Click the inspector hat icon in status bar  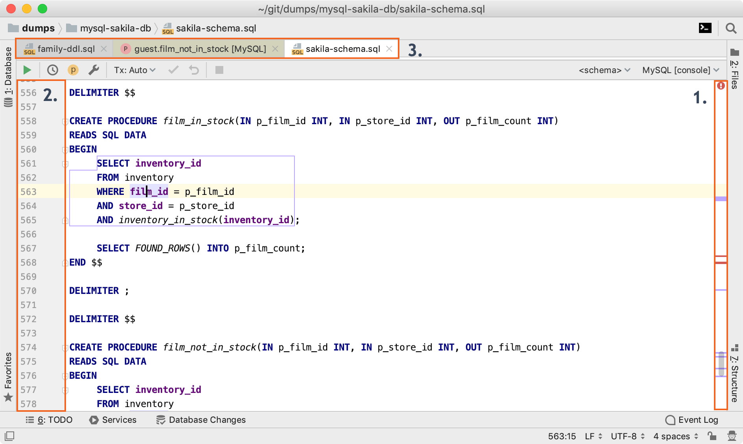pyautogui.click(x=732, y=436)
